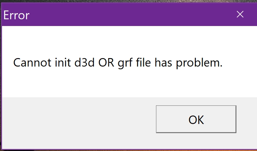
Task: Click the dark strip beneath the dialog
Action: (128, 150)
